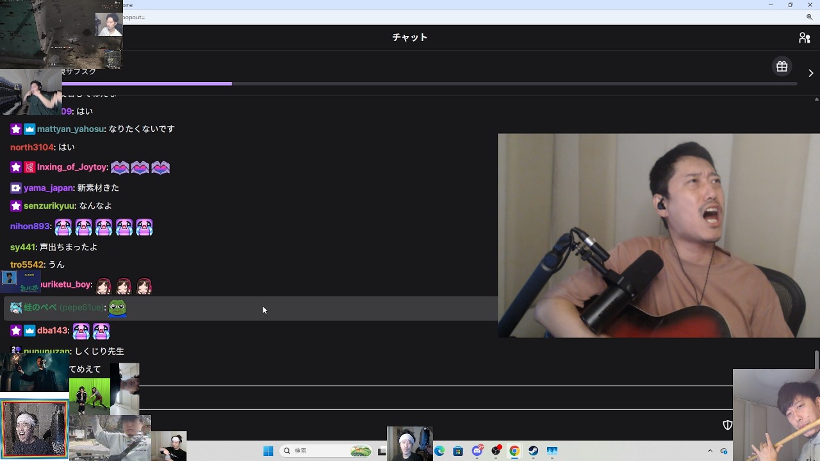Click the chat message input field

(x=436, y=398)
